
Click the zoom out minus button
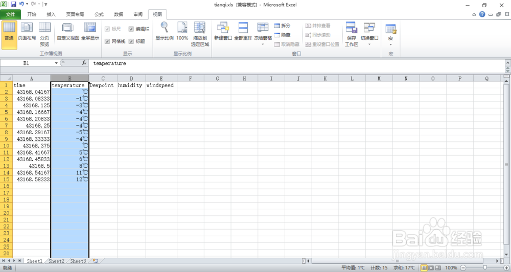point(463,268)
